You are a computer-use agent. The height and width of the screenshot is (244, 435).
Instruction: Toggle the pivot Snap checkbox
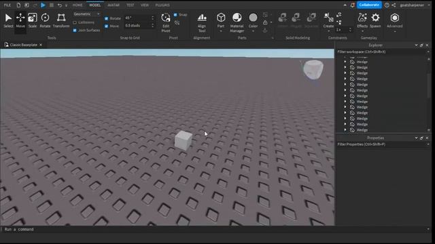coord(175,15)
